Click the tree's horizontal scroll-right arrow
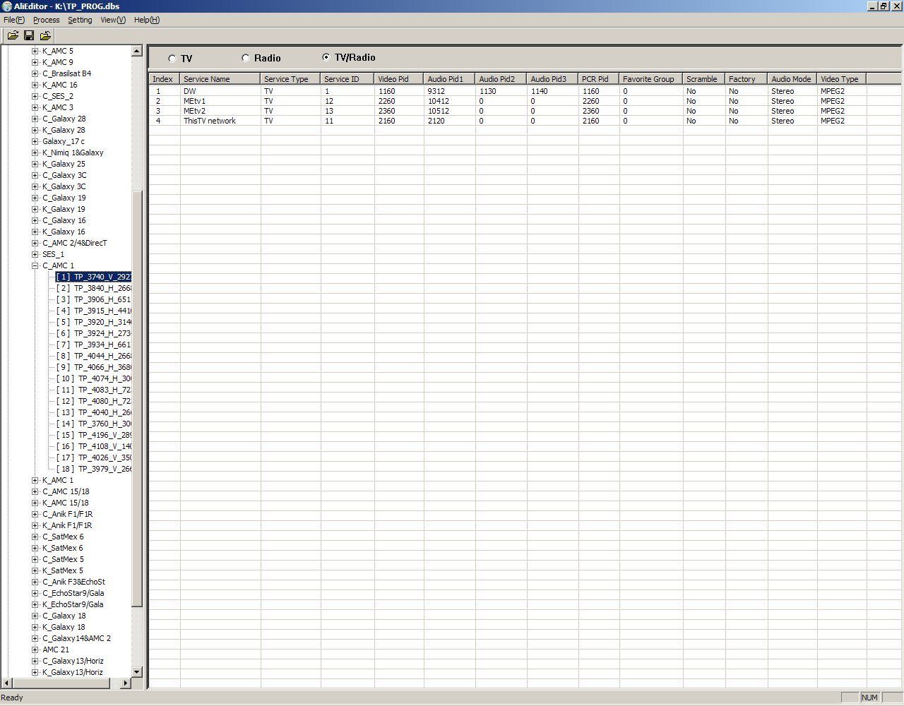The image size is (904, 706). (126, 683)
